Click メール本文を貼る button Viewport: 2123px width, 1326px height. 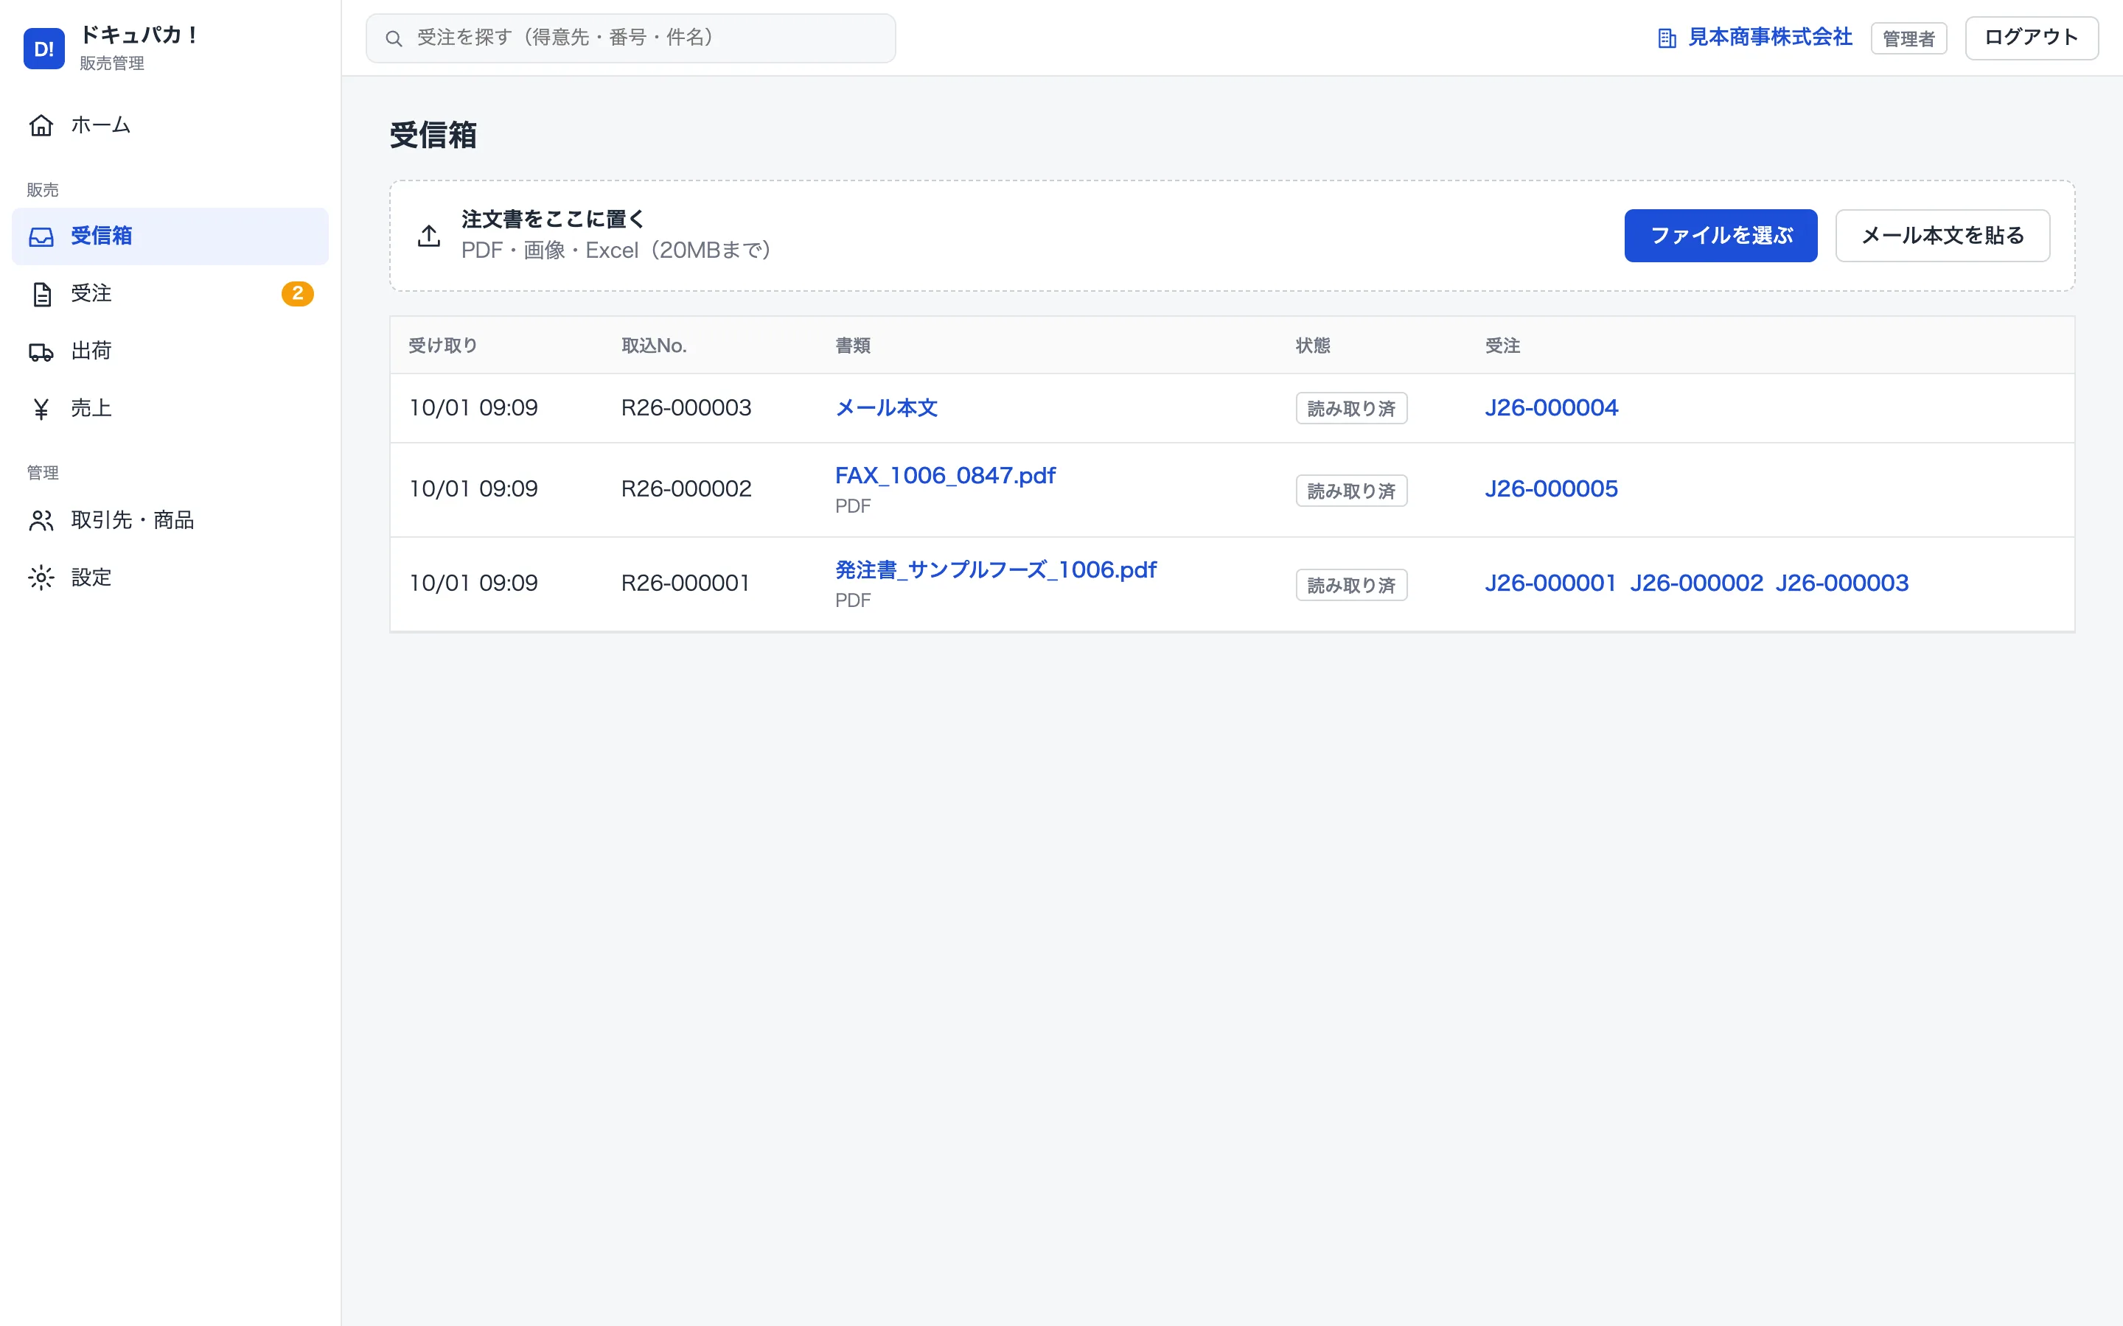(1942, 236)
